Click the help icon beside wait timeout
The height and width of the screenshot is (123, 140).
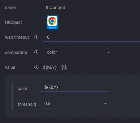point(36,38)
